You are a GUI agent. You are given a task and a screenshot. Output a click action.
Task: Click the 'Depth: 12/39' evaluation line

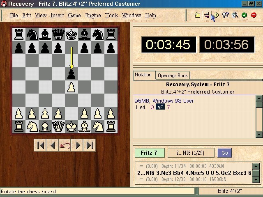(x=183, y=179)
